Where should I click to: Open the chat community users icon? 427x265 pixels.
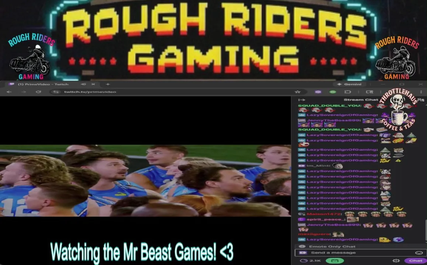tap(421, 100)
